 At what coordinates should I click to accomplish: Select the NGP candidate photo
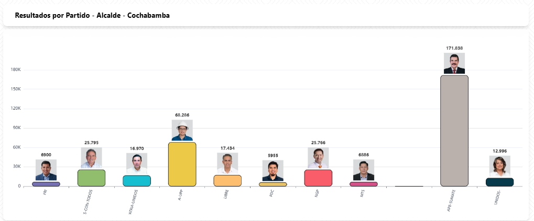318,158
